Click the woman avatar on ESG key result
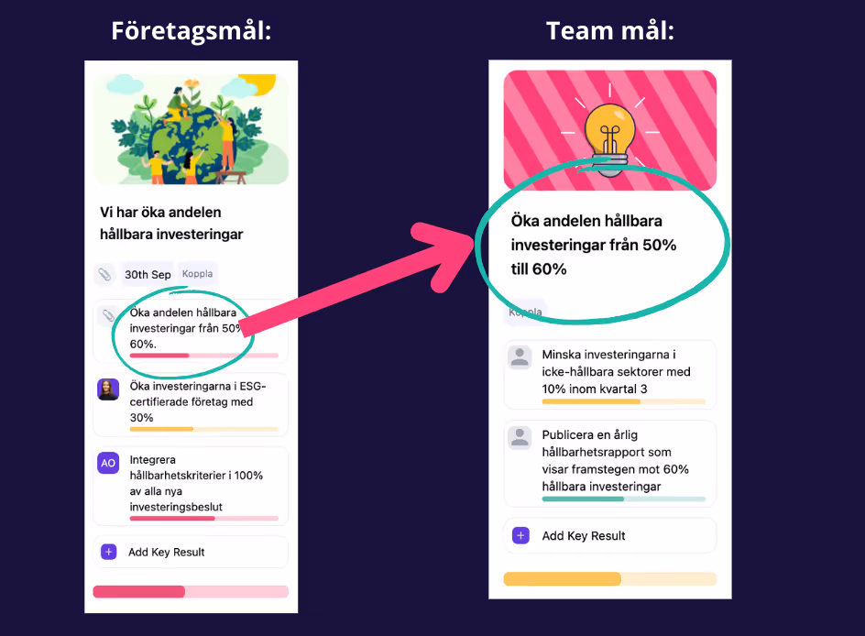The image size is (865, 636). [x=108, y=389]
